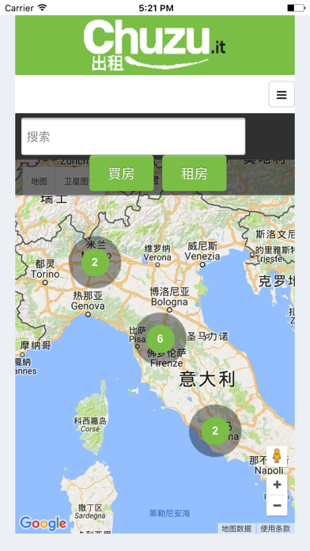The height and width of the screenshot is (551, 310).
Task: Click the 摩纳哥 label
Action: tap(36, 346)
